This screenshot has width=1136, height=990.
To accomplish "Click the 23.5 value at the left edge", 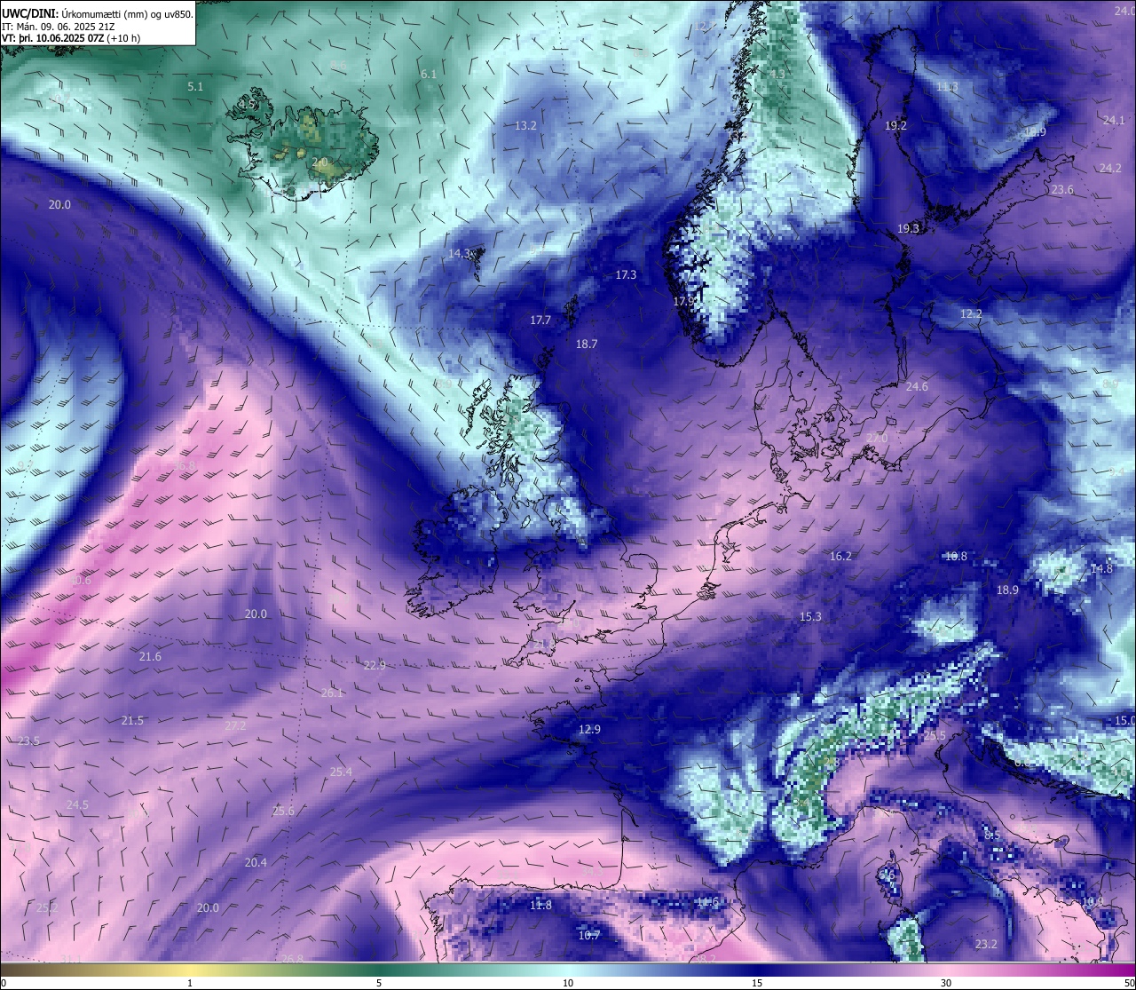I will (28, 741).
